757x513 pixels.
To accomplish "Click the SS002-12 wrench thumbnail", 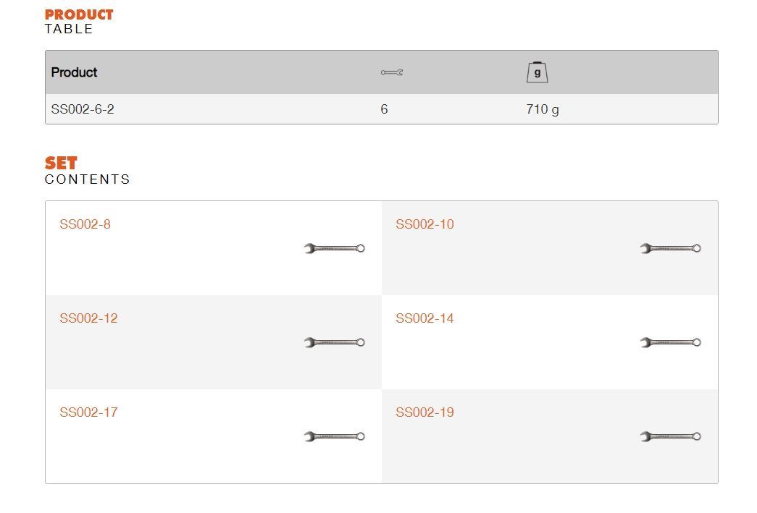I will (334, 342).
